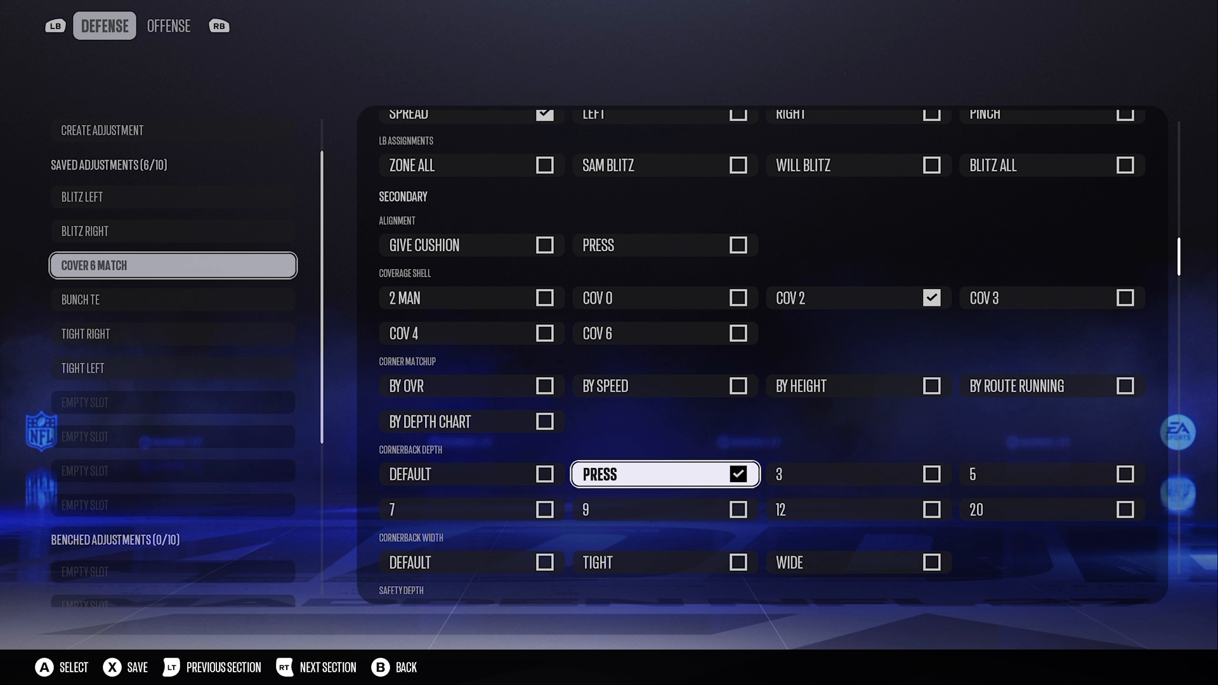Image resolution: width=1218 pixels, height=685 pixels.
Task: Choose Default cornerback depth
Action: coord(471,474)
